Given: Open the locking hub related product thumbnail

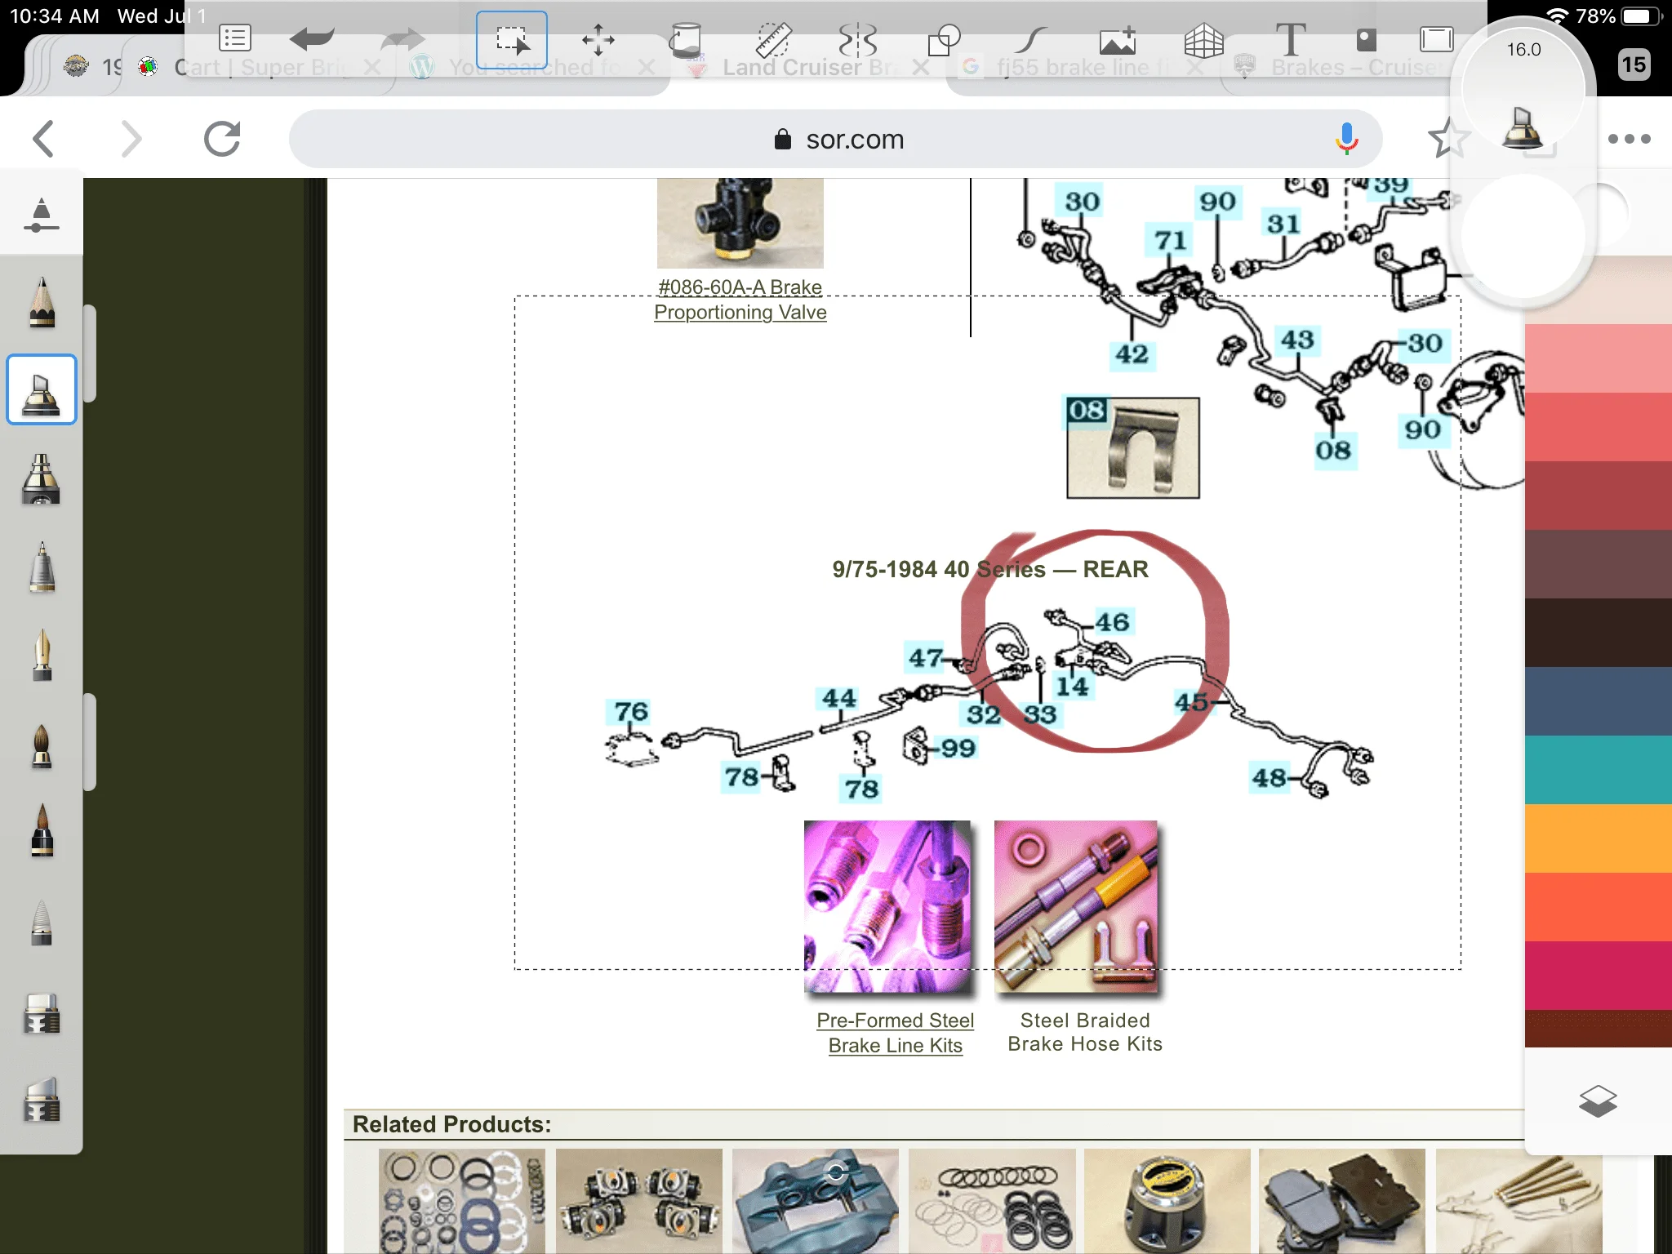Looking at the screenshot, I should 1167,1201.
